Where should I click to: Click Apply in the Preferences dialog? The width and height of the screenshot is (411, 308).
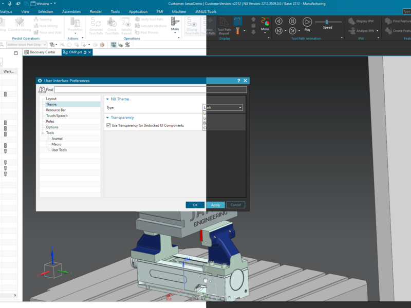tap(215, 205)
